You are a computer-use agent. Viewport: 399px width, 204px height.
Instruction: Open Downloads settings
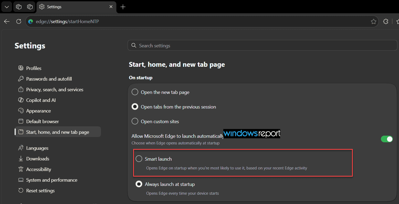58,159
